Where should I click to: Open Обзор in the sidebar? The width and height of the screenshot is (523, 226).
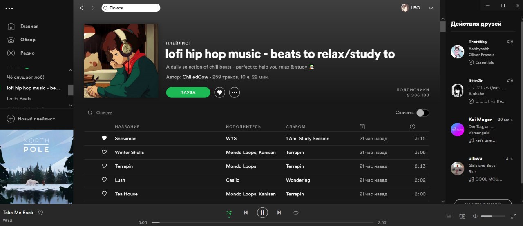pos(28,40)
